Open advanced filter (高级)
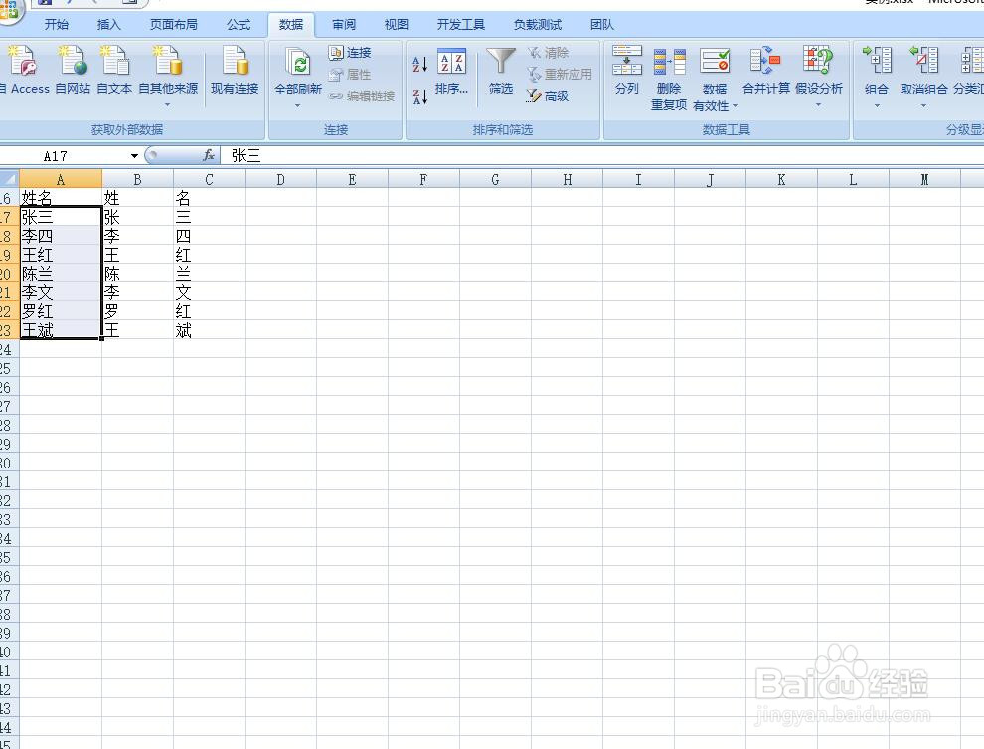984x749 pixels. click(548, 96)
